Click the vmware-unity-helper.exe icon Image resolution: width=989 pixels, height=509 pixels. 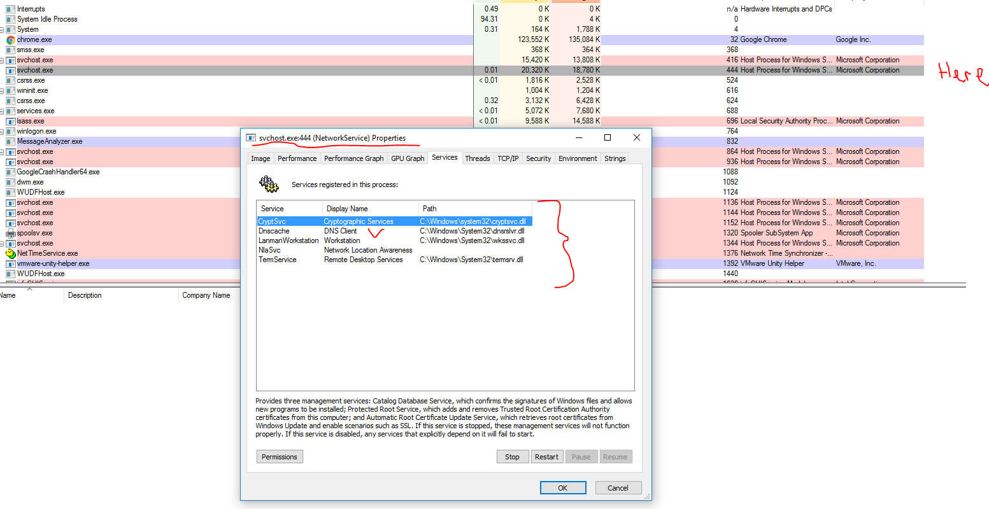coord(11,263)
